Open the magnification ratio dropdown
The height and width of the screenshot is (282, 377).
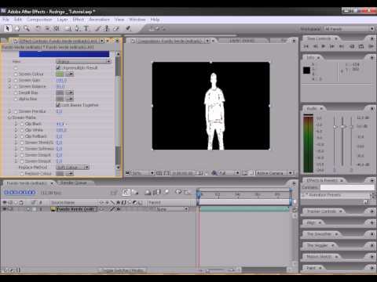coord(142,173)
